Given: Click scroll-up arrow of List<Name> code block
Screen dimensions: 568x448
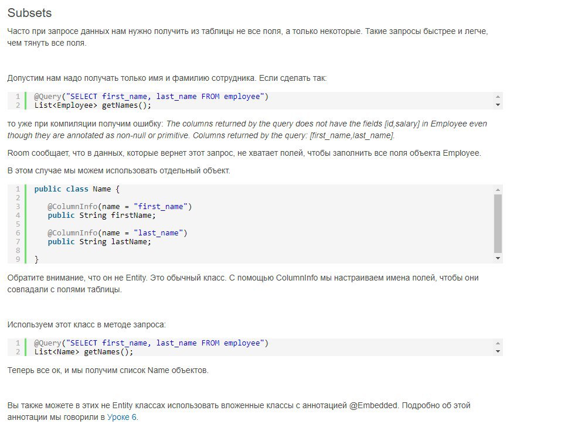Looking at the screenshot, I should coord(498,343).
